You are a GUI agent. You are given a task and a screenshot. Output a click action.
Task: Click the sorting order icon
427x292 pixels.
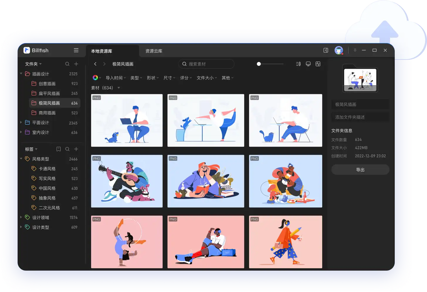pos(298,64)
